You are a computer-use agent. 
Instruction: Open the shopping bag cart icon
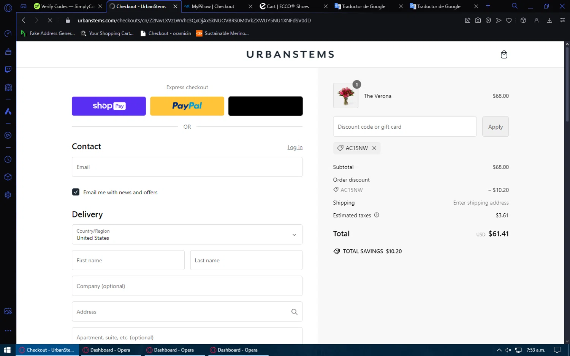(504, 55)
